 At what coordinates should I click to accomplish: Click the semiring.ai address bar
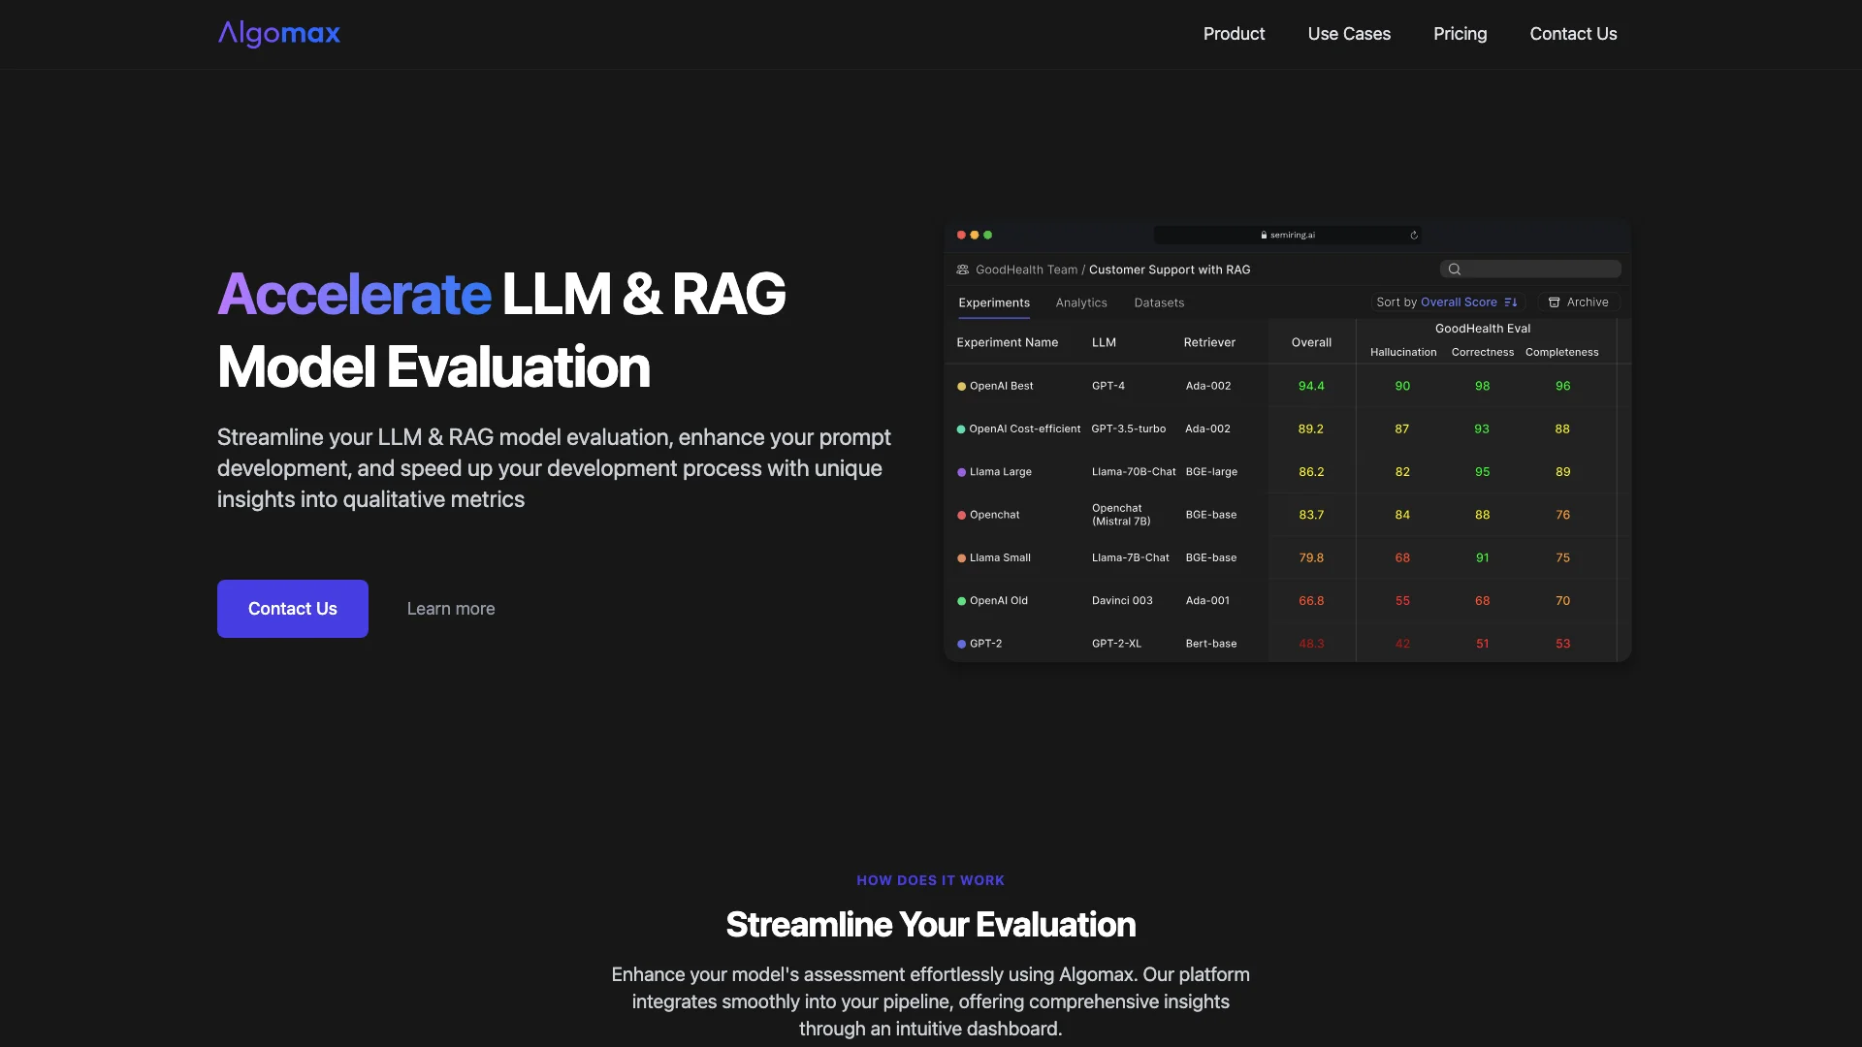click(x=1288, y=235)
